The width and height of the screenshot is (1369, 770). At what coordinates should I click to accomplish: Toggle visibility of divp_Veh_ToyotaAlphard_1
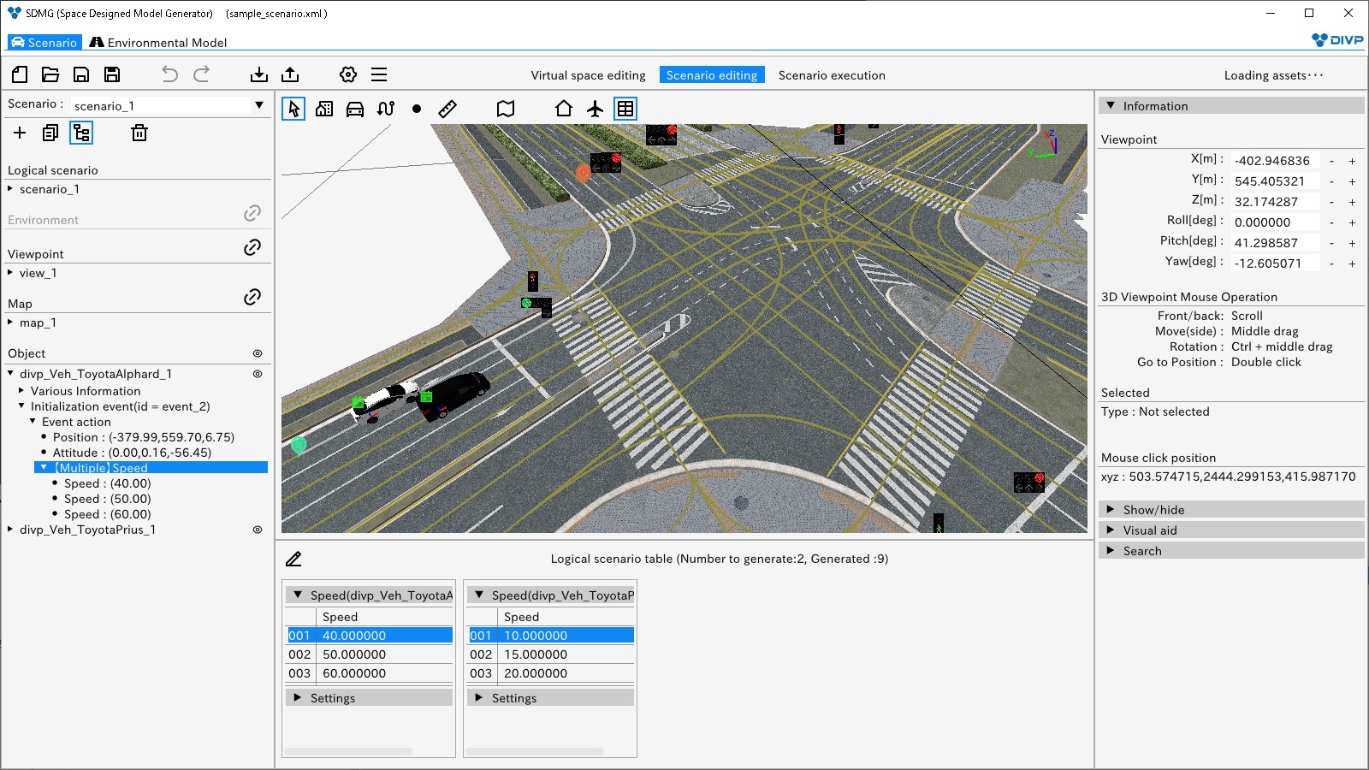click(258, 374)
